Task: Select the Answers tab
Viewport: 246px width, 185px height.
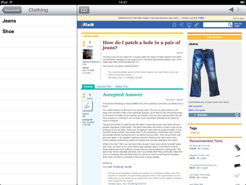Action: click(x=88, y=86)
